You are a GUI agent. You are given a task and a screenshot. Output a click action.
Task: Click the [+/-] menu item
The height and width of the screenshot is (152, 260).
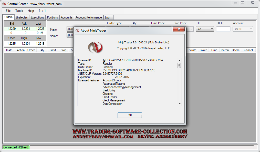point(42,11)
